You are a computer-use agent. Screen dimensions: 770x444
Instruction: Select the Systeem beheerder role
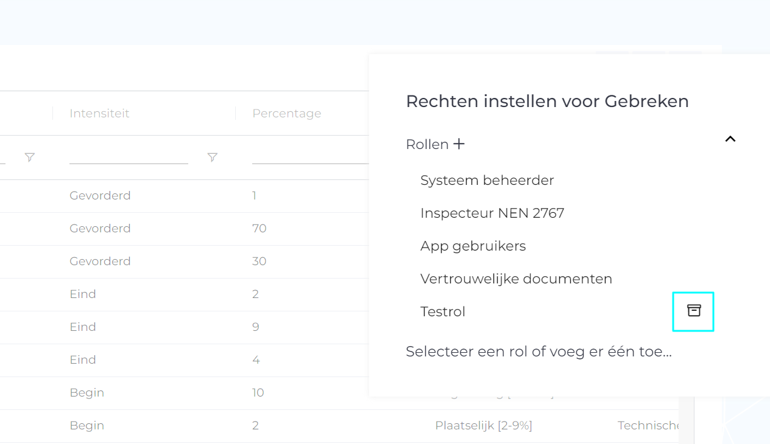[487, 180]
